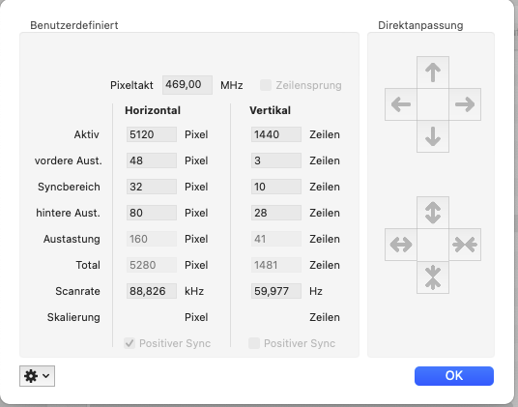The height and width of the screenshot is (407, 518).
Task: Toggle the Zeilensprung checkbox
Action: [x=265, y=85]
